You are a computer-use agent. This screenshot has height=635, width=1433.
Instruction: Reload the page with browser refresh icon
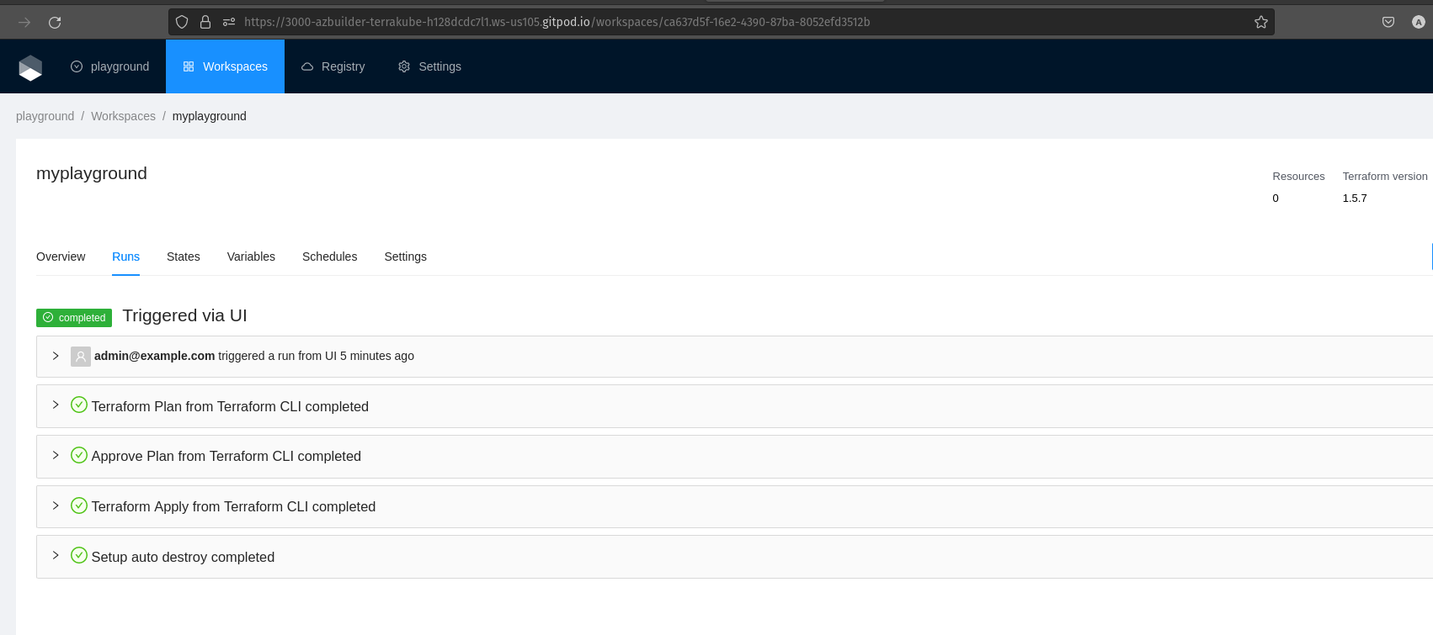pos(55,23)
